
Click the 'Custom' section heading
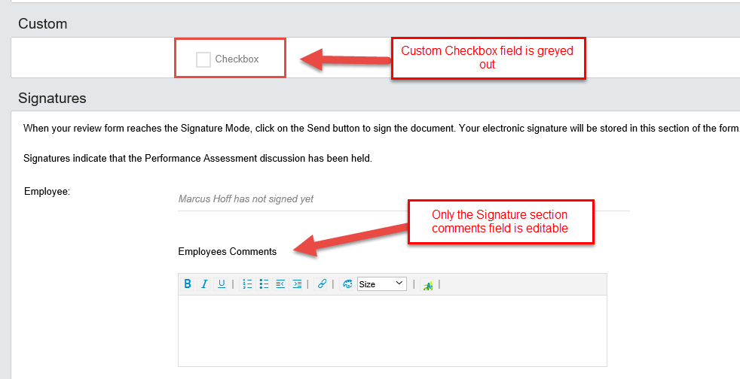coord(42,23)
